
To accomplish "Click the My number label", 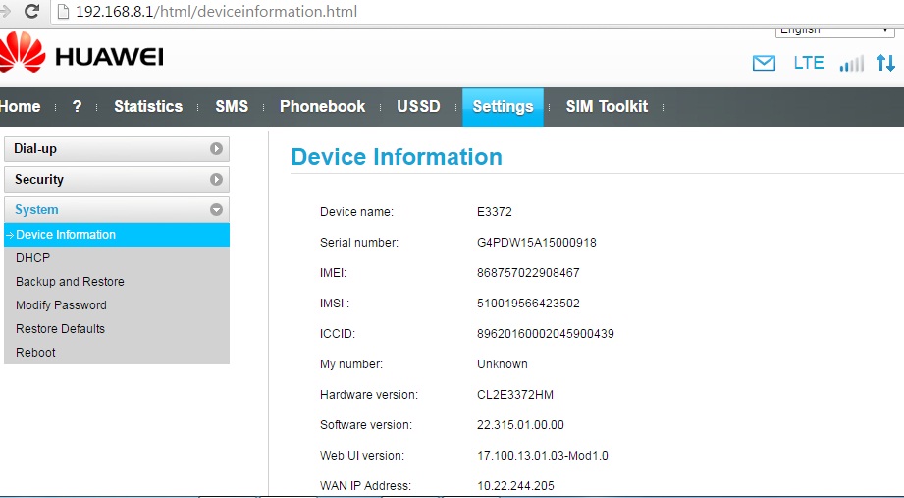I will pos(351,364).
